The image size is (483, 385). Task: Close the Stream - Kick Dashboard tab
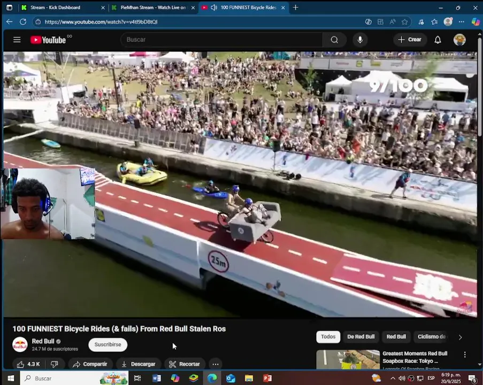pyautogui.click(x=103, y=7)
